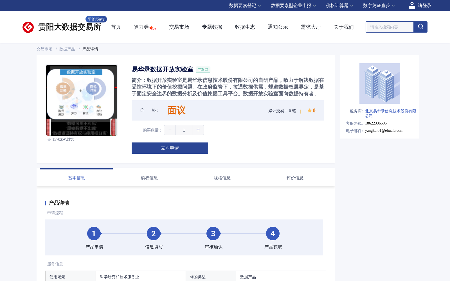
Task: Click step 4 产品获取 circle
Action: (x=273, y=234)
